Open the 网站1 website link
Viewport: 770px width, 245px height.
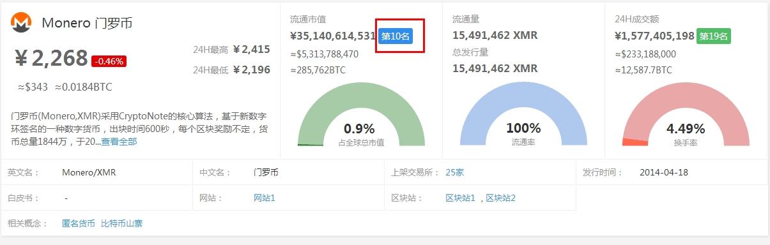(x=264, y=198)
